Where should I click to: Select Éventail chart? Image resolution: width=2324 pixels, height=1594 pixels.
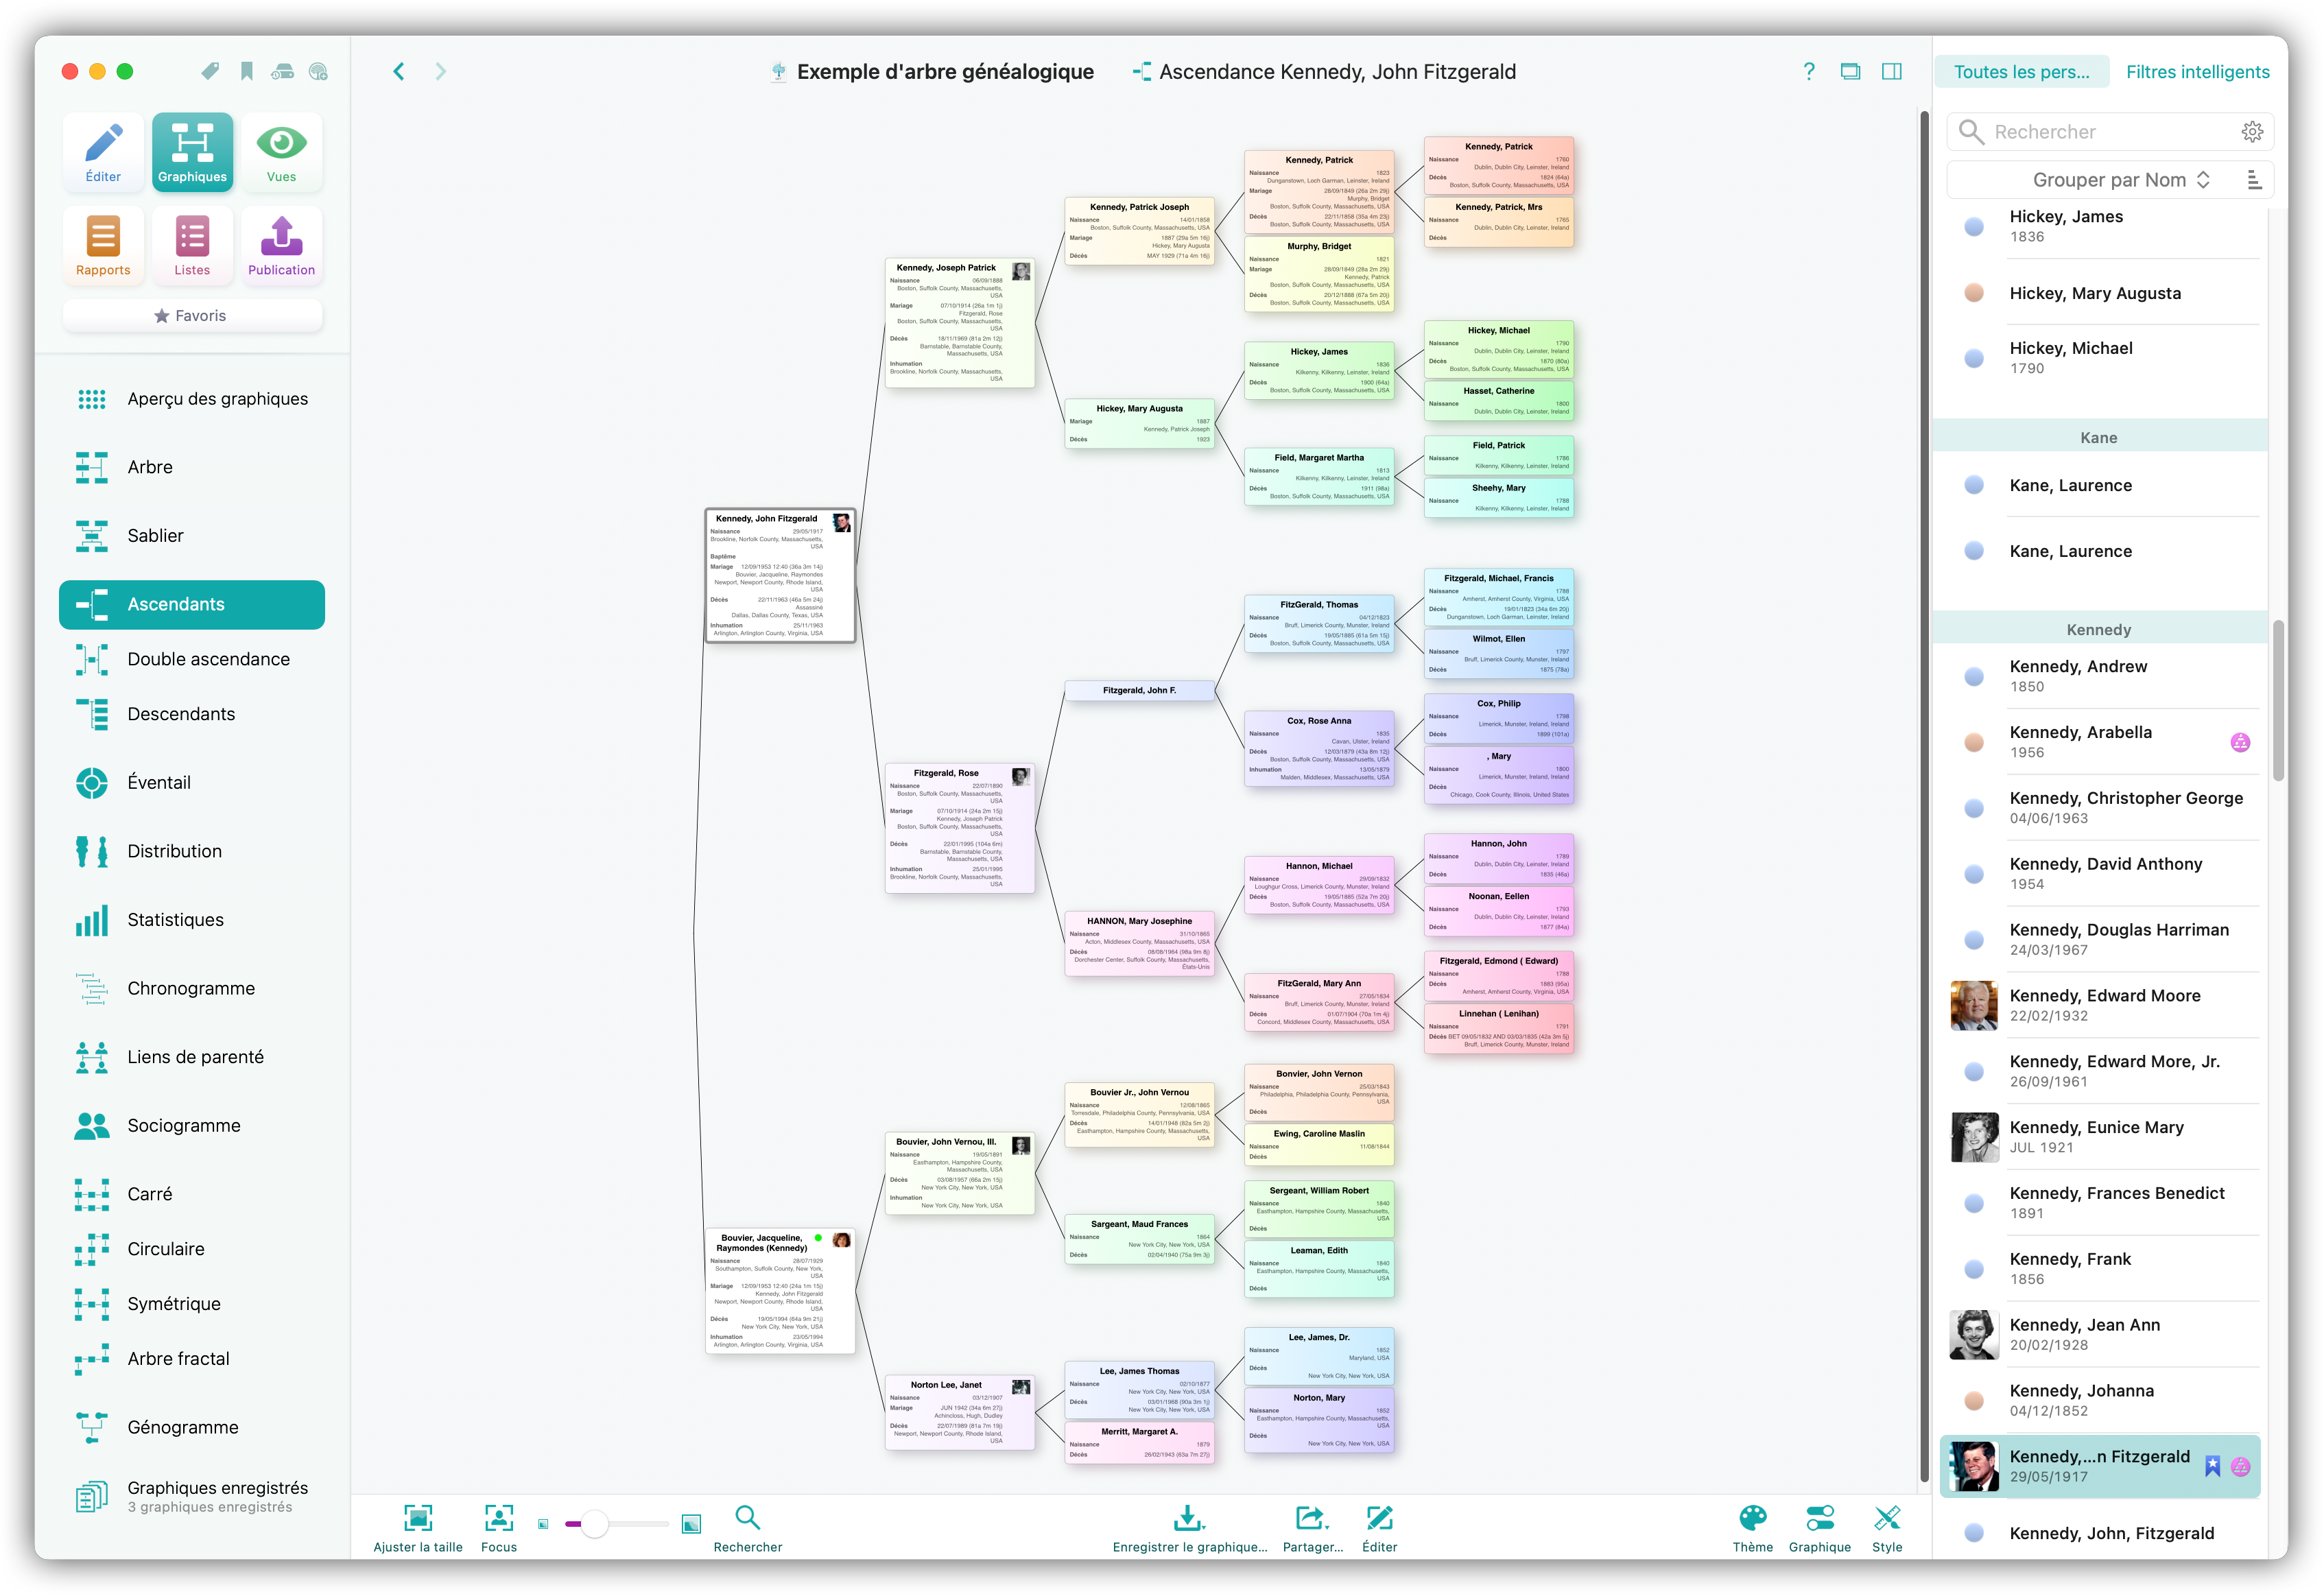click(192, 783)
